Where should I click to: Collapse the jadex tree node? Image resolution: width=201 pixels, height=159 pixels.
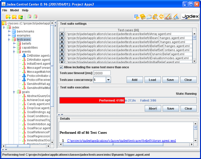(x=4, y=27)
